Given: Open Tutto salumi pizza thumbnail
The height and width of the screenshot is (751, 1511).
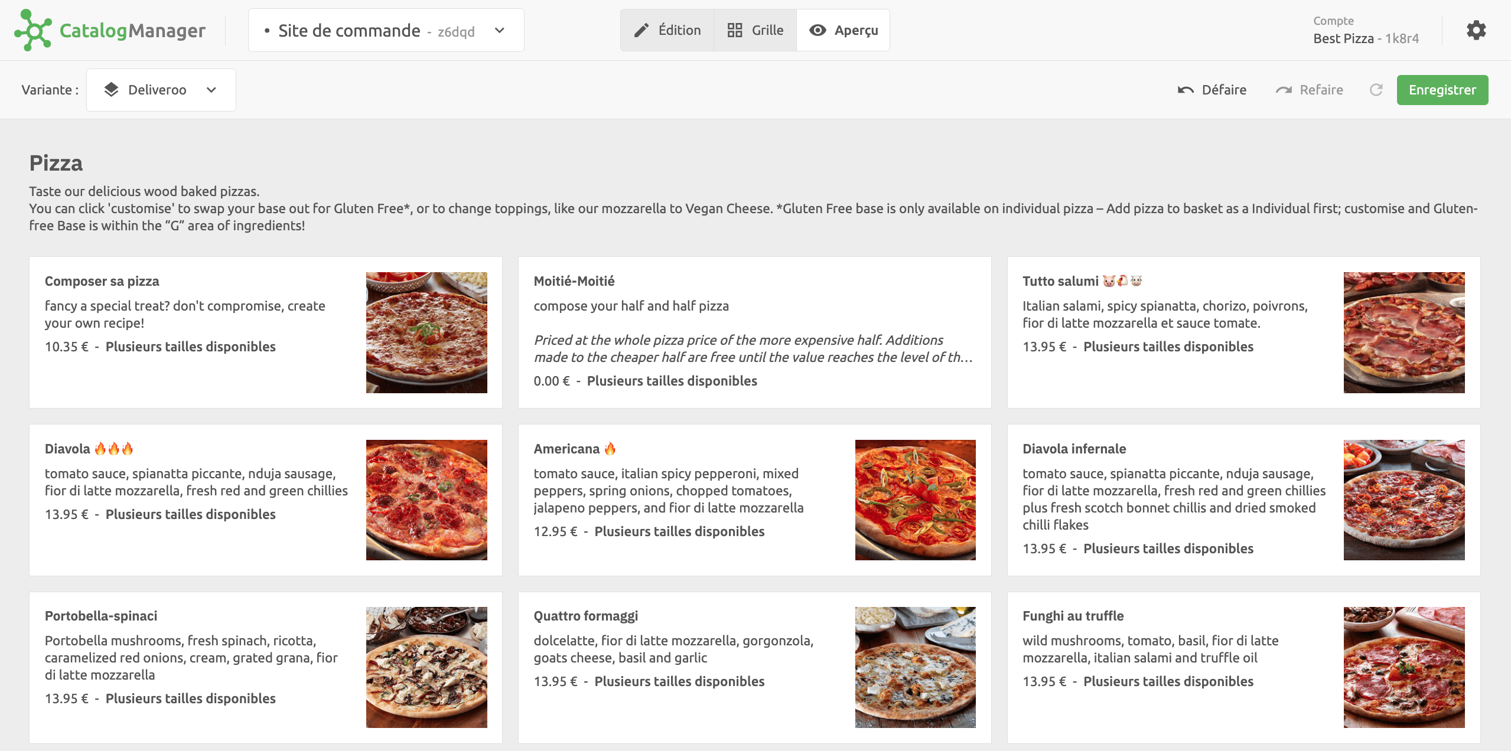Looking at the screenshot, I should [1404, 332].
